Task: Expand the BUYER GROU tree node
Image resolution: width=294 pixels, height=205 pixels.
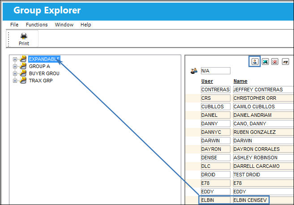Action: [15, 73]
